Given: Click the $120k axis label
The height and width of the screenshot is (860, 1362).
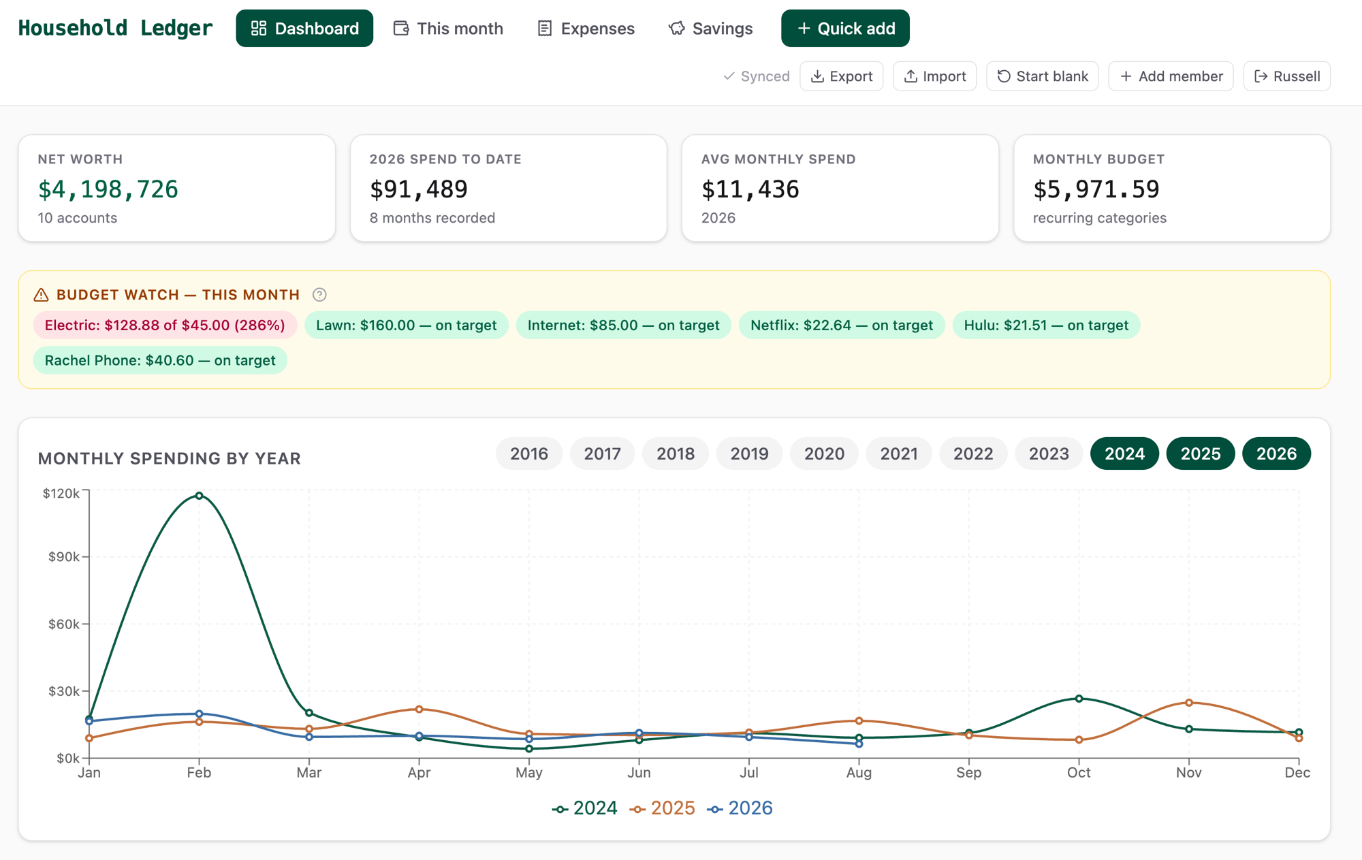Looking at the screenshot, I should point(61,494).
